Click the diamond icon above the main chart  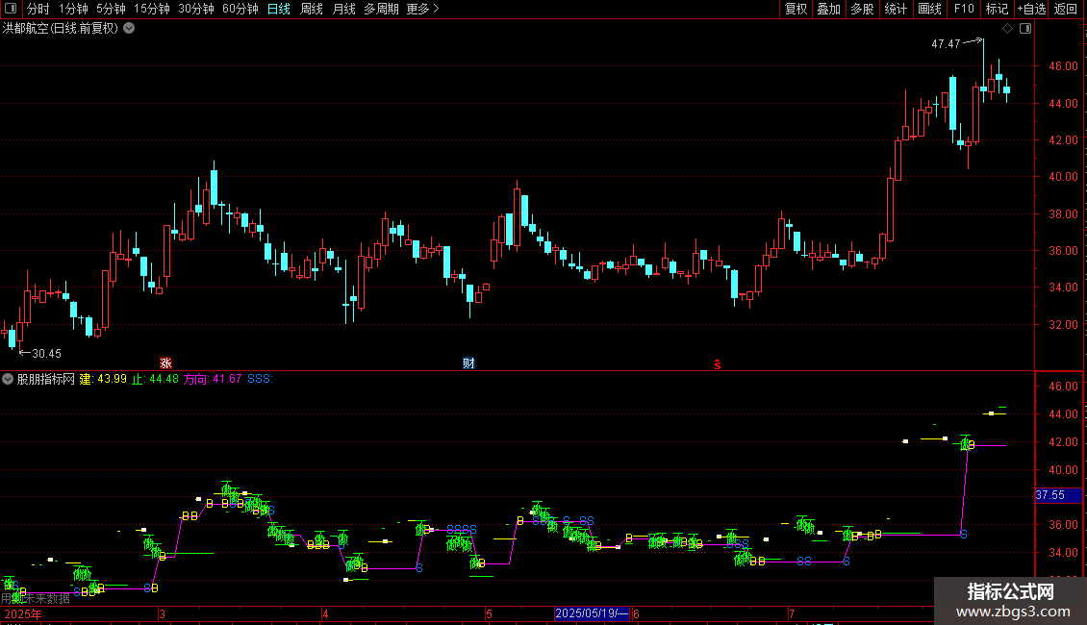coord(1007,29)
